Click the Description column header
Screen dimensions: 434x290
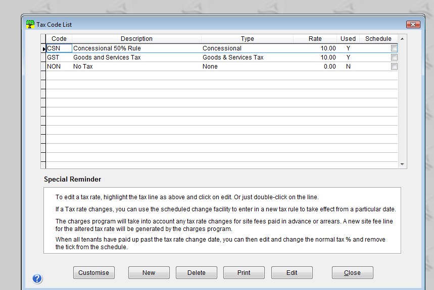pyautogui.click(x=136, y=39)
